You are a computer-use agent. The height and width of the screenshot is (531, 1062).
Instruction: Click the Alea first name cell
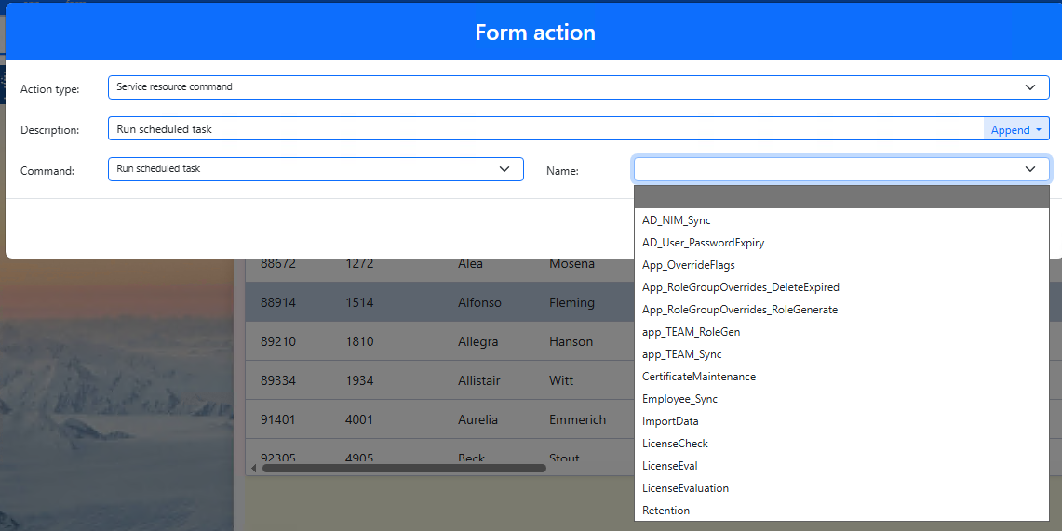470,264
